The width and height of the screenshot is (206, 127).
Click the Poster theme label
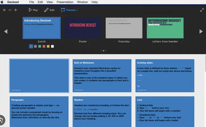(83, 41)
